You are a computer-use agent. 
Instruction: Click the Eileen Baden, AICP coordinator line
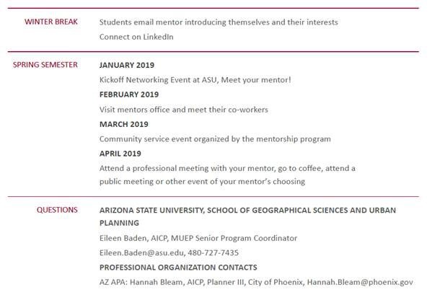tap(198, 238)
